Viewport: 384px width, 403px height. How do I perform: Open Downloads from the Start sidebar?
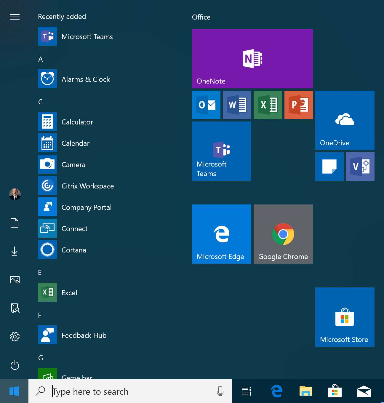[15, 251]
